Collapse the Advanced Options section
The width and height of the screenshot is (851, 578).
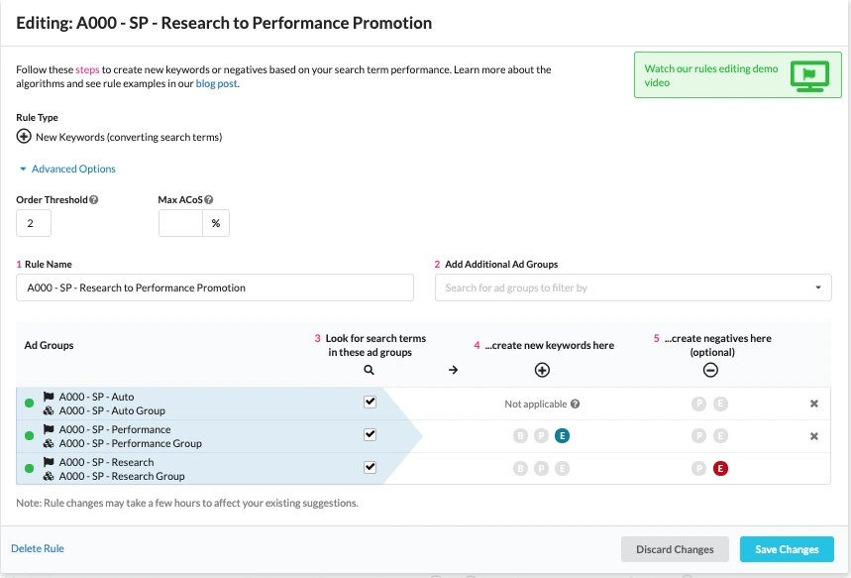65,169
